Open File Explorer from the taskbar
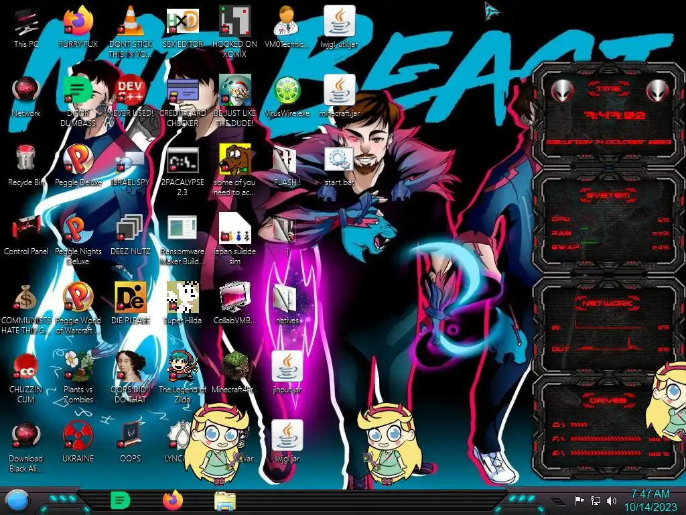Screen dimensions: 686x515 pyautogui.click(x=225, y=501)
